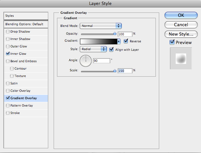Uncheck the Gradient Overlay checkbox

click(x=8, y=98)
